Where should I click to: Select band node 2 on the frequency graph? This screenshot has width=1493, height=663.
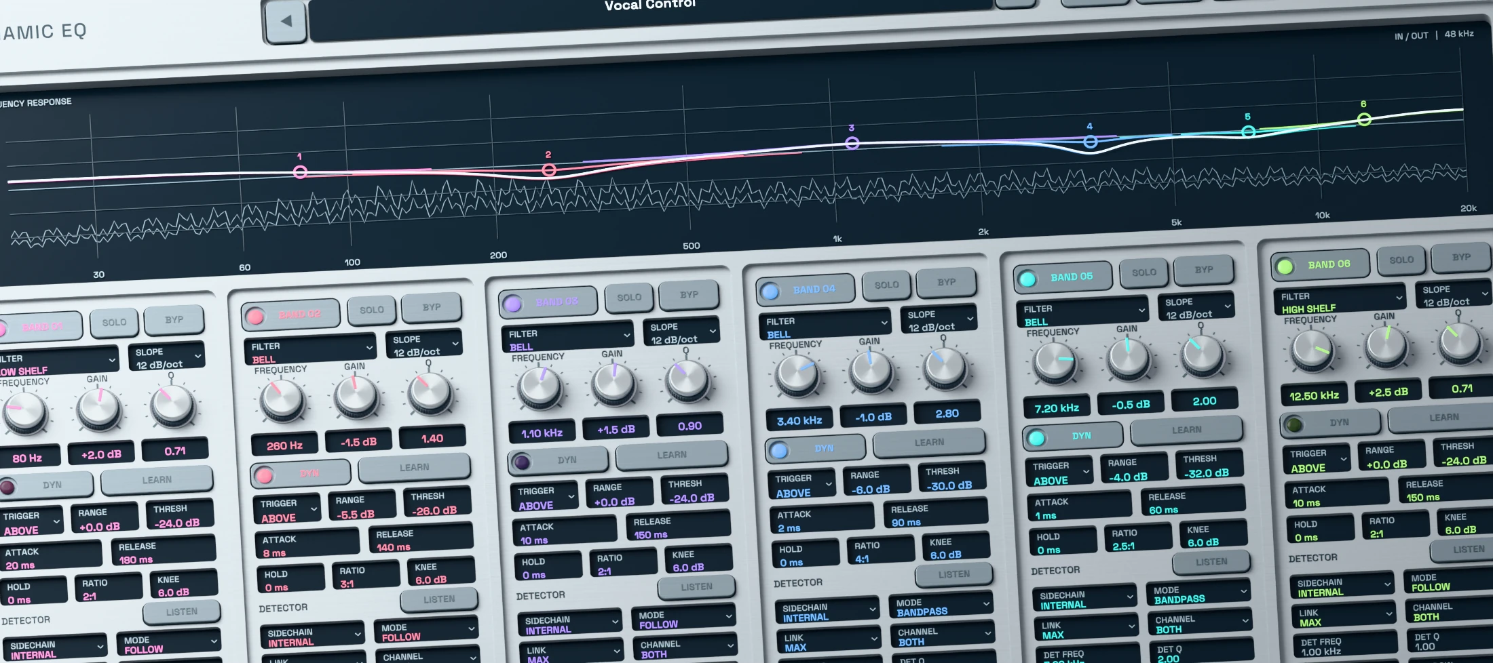pos(549,170)
